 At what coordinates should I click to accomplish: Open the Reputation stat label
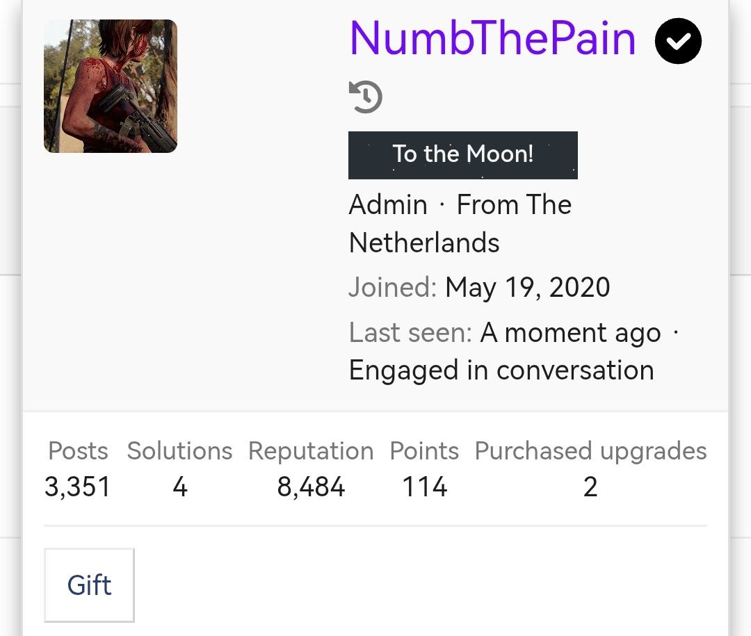(x=311, y=451)
